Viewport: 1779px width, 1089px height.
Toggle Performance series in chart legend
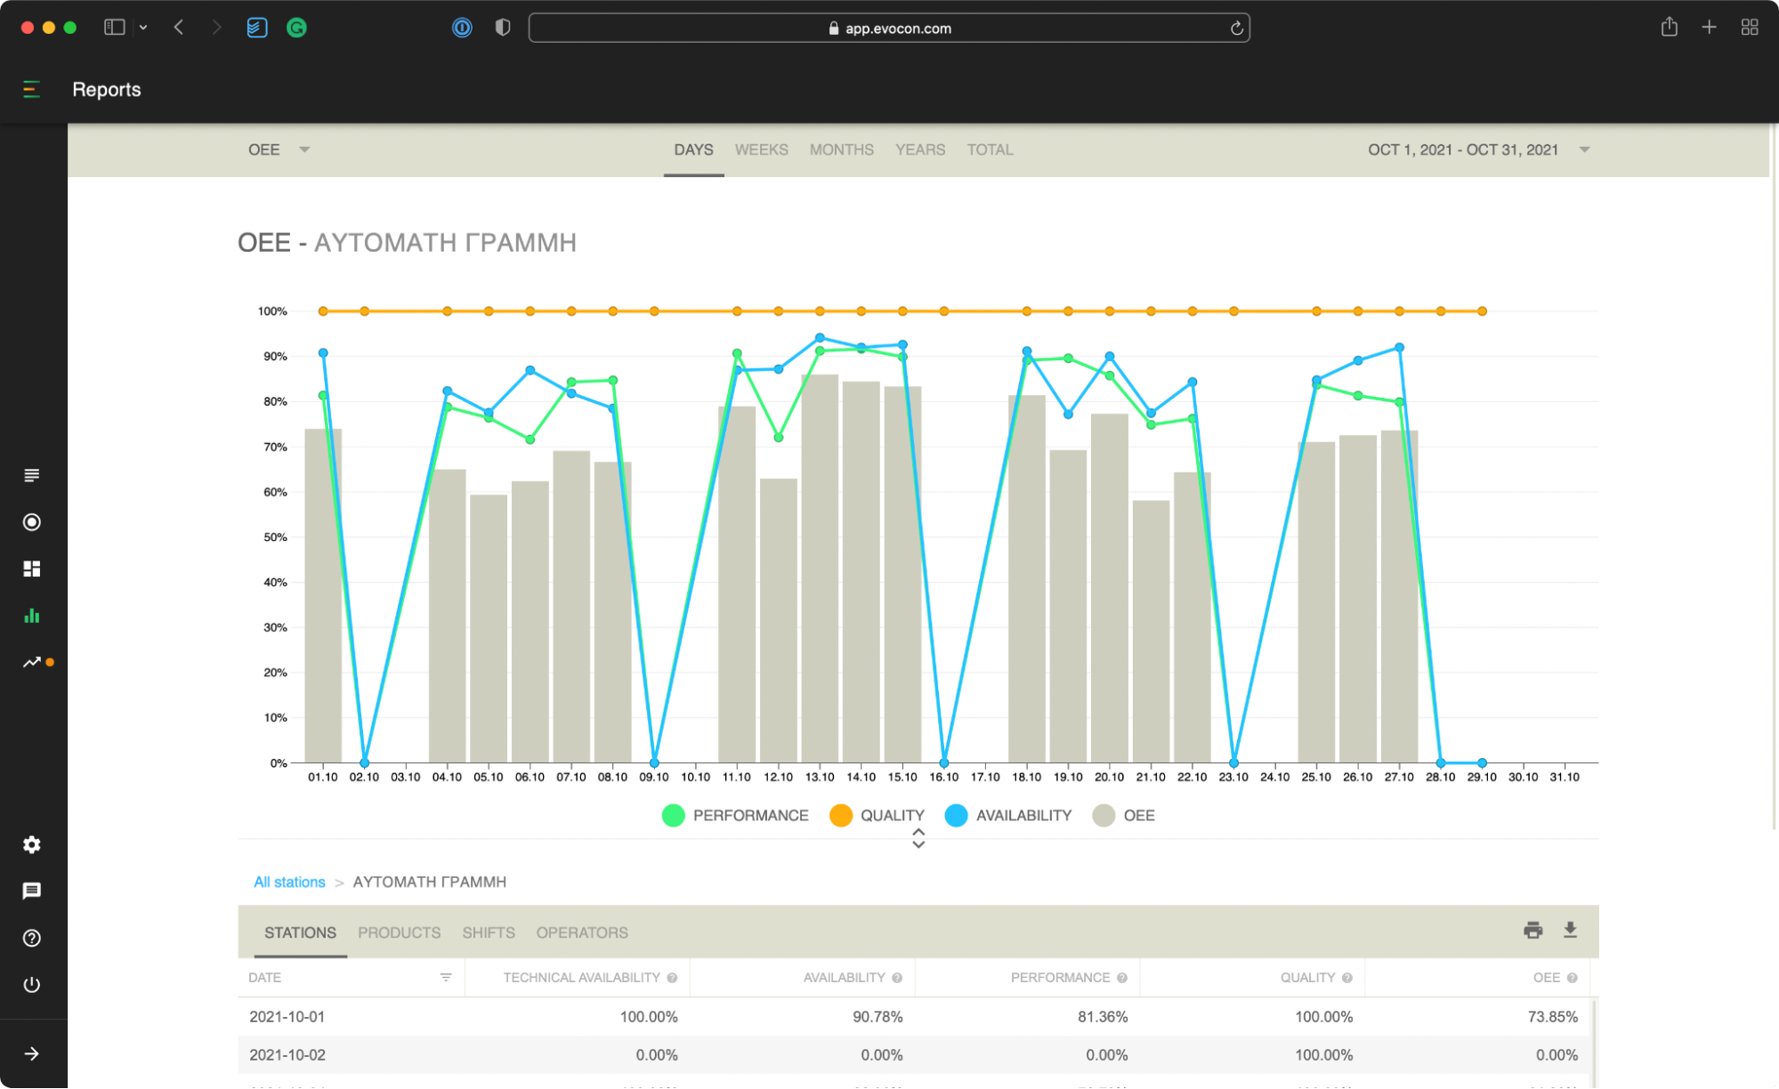pyautogui.click(x=735, y=816)
